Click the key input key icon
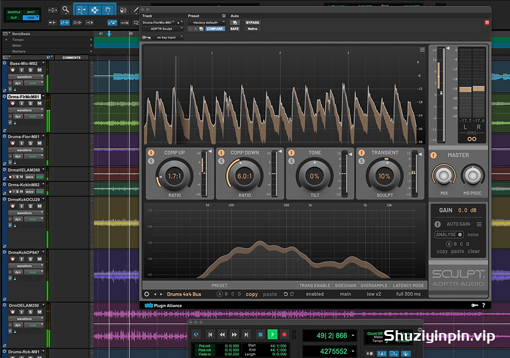 (147, 38)
